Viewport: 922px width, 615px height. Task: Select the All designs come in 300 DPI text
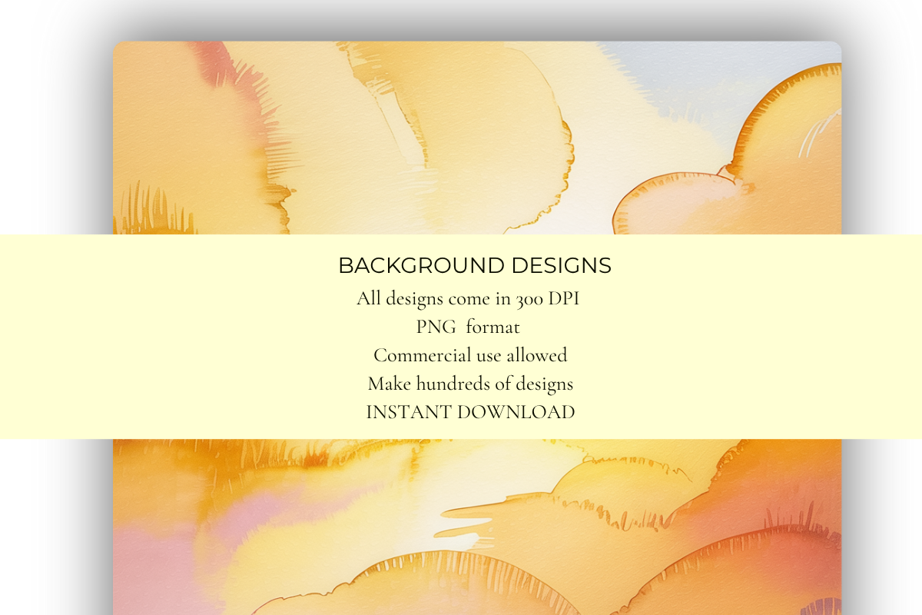(468, 298)
